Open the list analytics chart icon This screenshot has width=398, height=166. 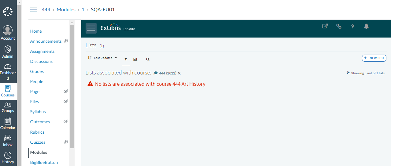(135, 59)
